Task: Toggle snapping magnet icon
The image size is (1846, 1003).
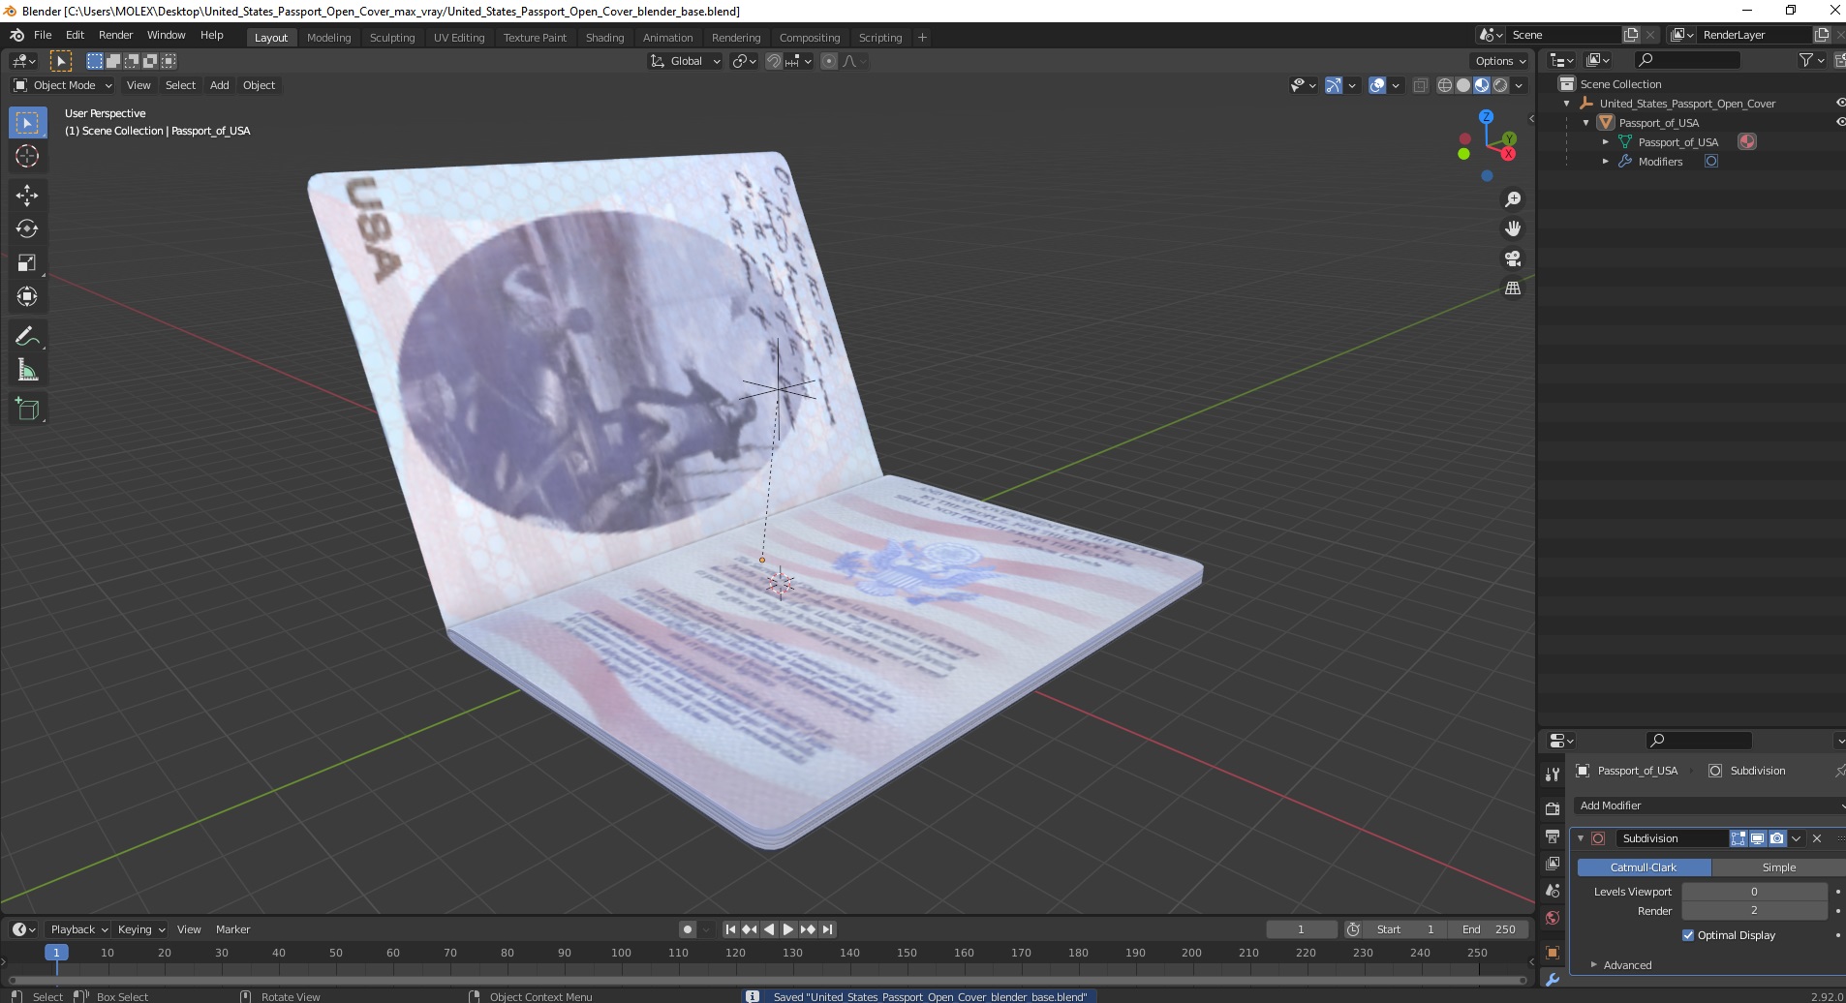Action: (x=774, y=61)
